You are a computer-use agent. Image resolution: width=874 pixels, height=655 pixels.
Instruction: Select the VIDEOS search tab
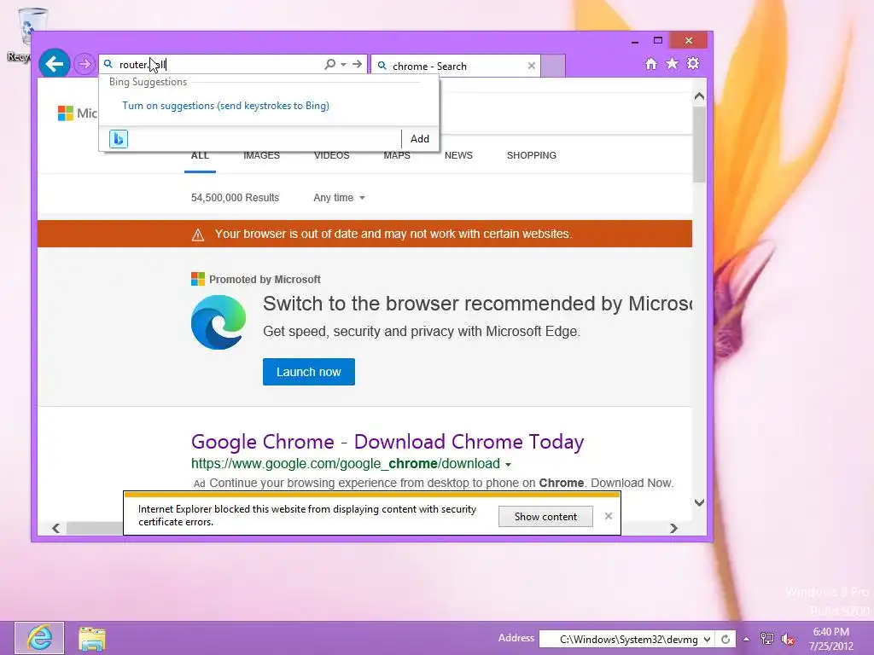coord(332,155)
